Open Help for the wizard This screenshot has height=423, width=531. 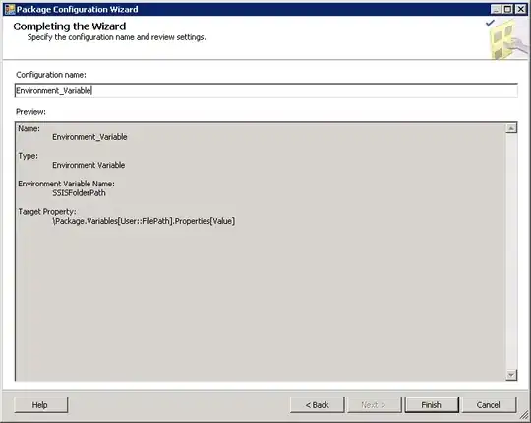pos(40,404)
